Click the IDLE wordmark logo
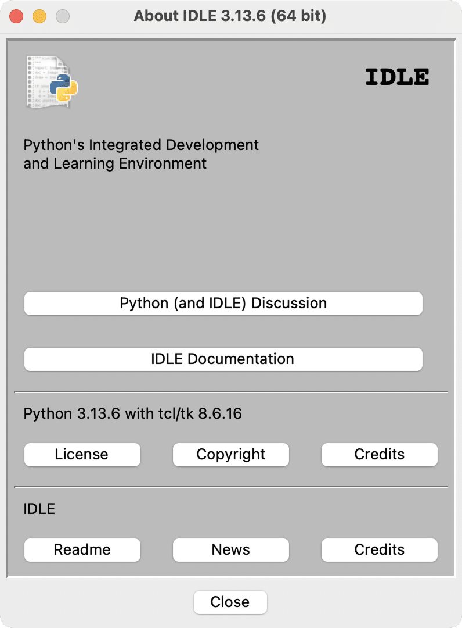This screenshot has width=462, height=628. (x=397, y=76)
